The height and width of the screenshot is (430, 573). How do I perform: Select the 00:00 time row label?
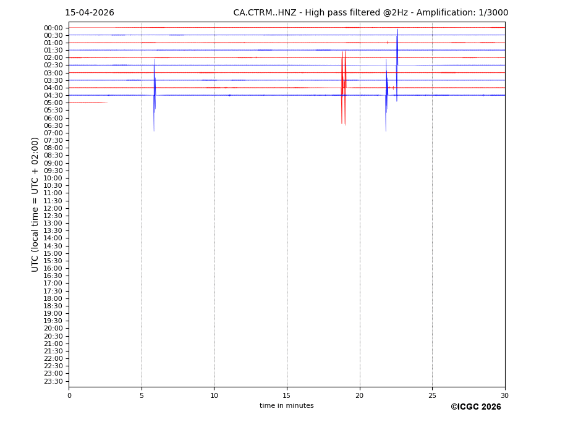(53, 28)
